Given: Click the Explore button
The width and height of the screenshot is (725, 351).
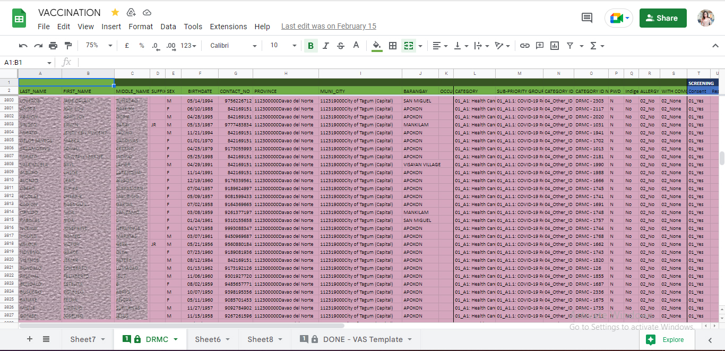Looking at the screenshot, I should click(667, 340).
